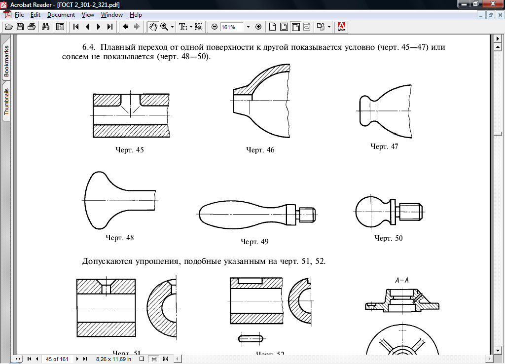This screenshot has height=364, width=505.
Task: Click the '8,26 x 11,69 in' page size
Action: 113,359
